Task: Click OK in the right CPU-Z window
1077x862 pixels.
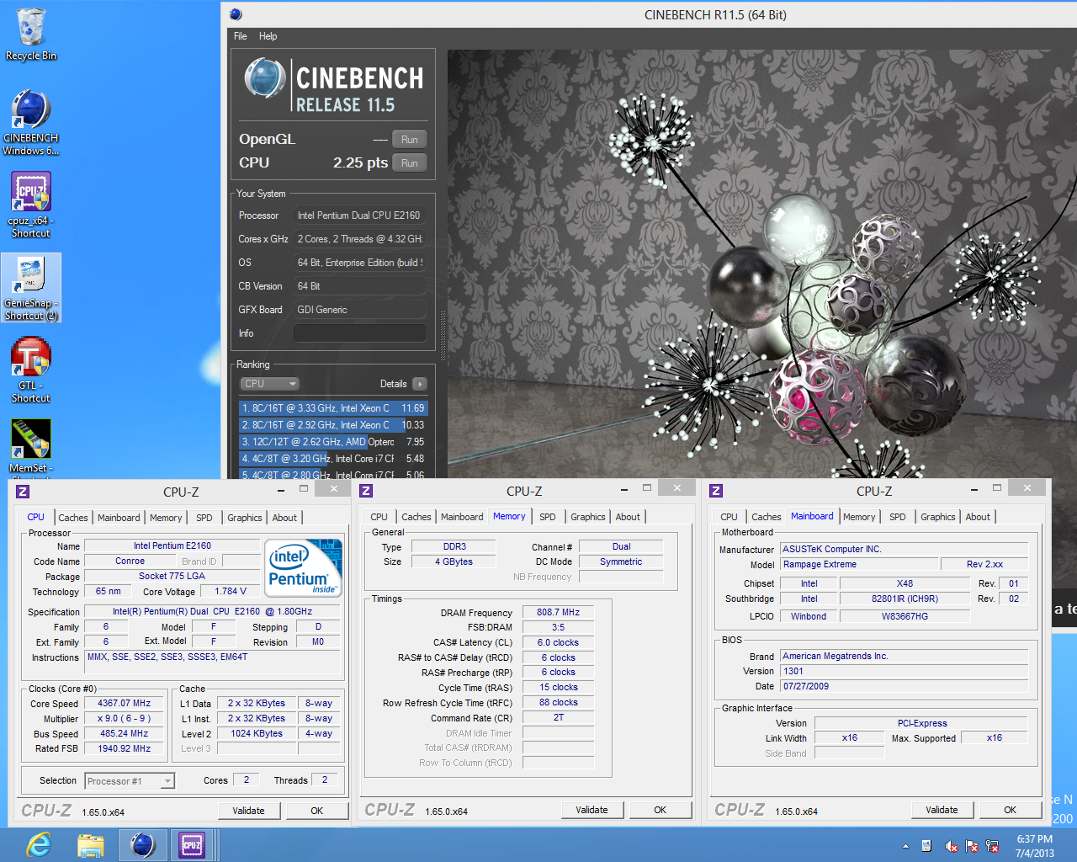Action: [1010, 810]
